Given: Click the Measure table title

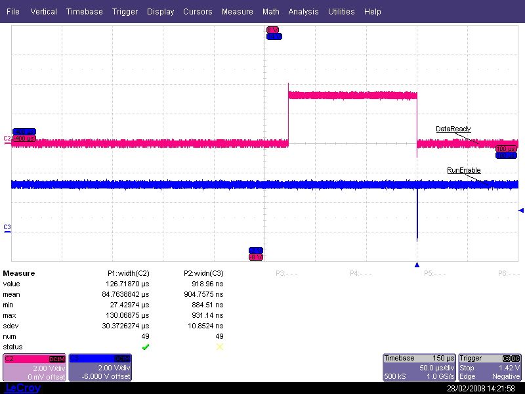Looking at the screenshot, I should [x=19, y=273].
